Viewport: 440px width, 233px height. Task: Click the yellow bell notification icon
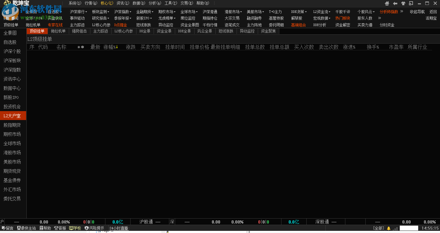click(388, 228)
